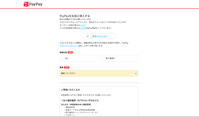Open the online payment こちら link

82,25
